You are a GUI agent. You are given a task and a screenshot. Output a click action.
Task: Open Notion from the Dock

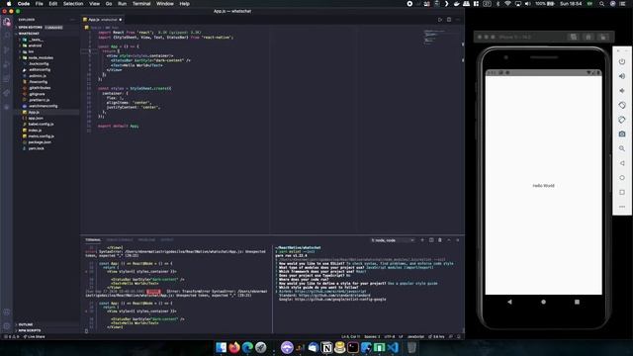326,347
